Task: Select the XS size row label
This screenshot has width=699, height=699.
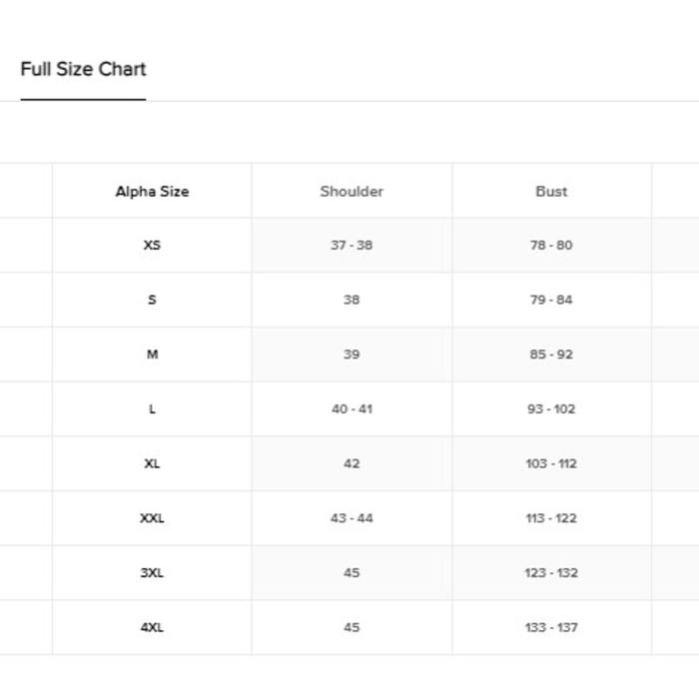Action: click(x=152, y=245)
